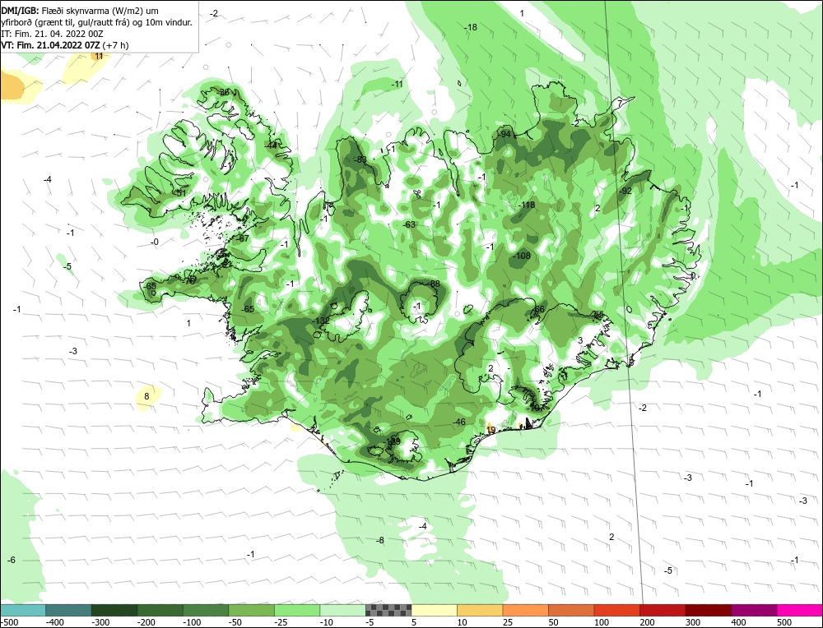Click the map value "-46"
Image resolution: width=823 pixels, height=628 pixels.
point(459,422)
